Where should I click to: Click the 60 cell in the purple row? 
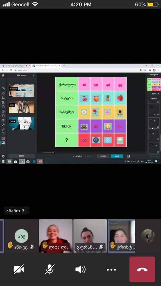tap(96, 126)
